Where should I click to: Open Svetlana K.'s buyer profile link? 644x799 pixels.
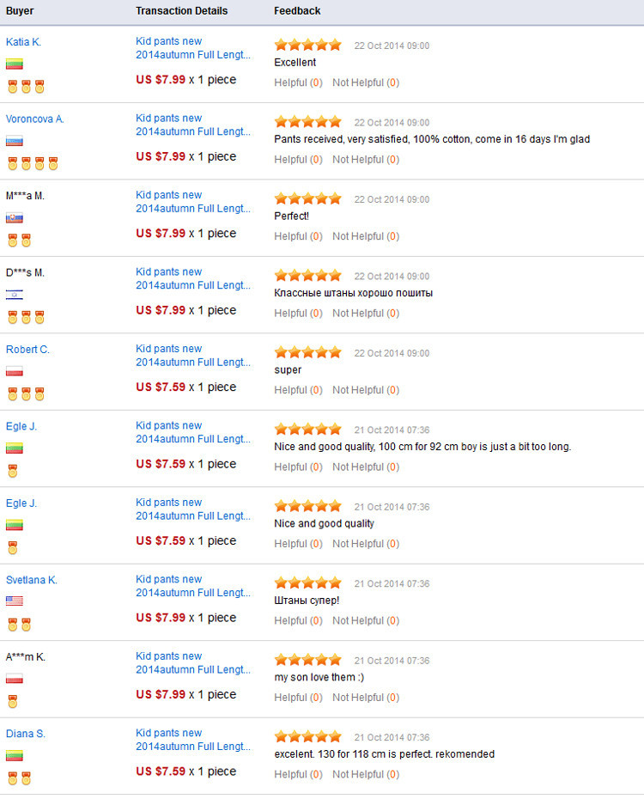(32, 580)
